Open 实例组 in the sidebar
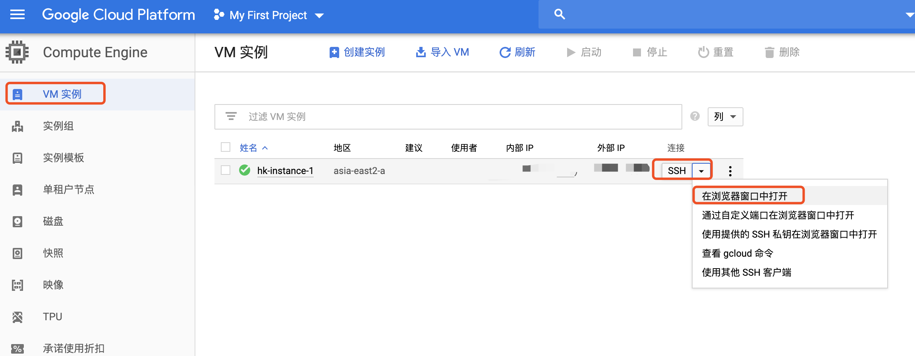Viewport: 915px width, 356px height. [58, 126]
